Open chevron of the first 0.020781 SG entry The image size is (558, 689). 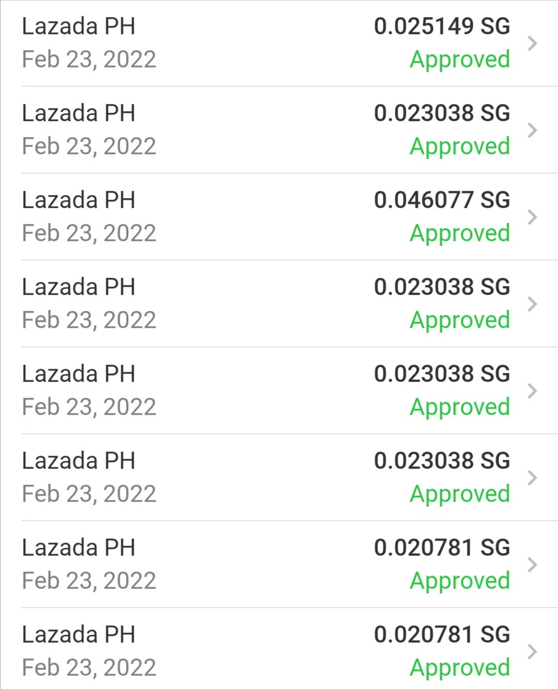click(x=533, y=565)
